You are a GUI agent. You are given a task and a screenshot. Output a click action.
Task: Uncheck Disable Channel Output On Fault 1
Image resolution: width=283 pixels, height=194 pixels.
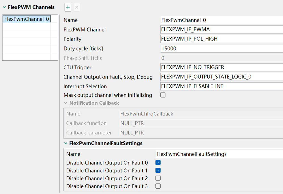click(158, 170)
